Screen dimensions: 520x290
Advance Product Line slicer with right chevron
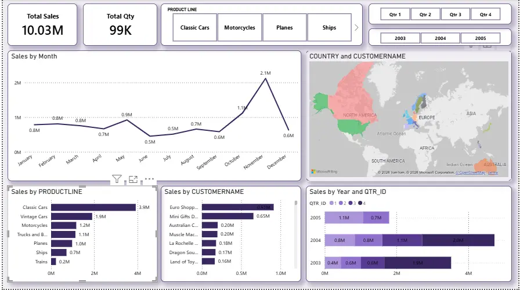point(356,27)
